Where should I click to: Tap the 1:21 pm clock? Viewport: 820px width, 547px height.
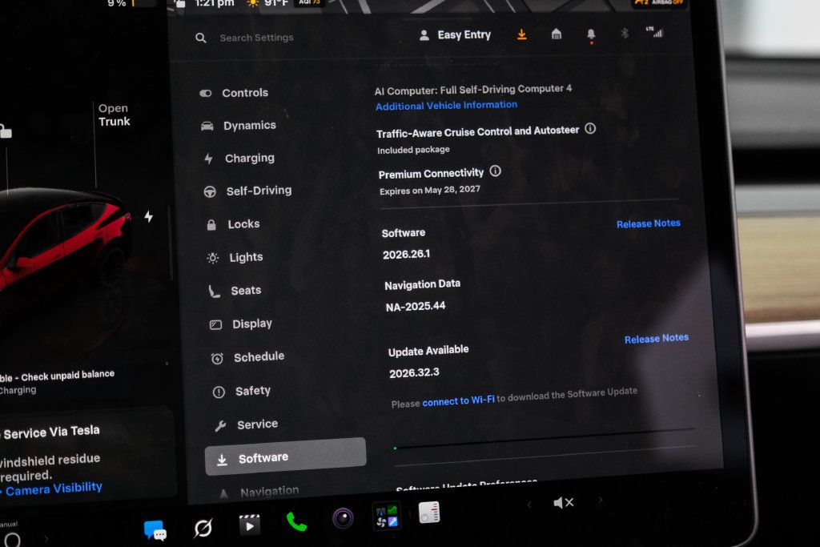(x=215, y=4)
